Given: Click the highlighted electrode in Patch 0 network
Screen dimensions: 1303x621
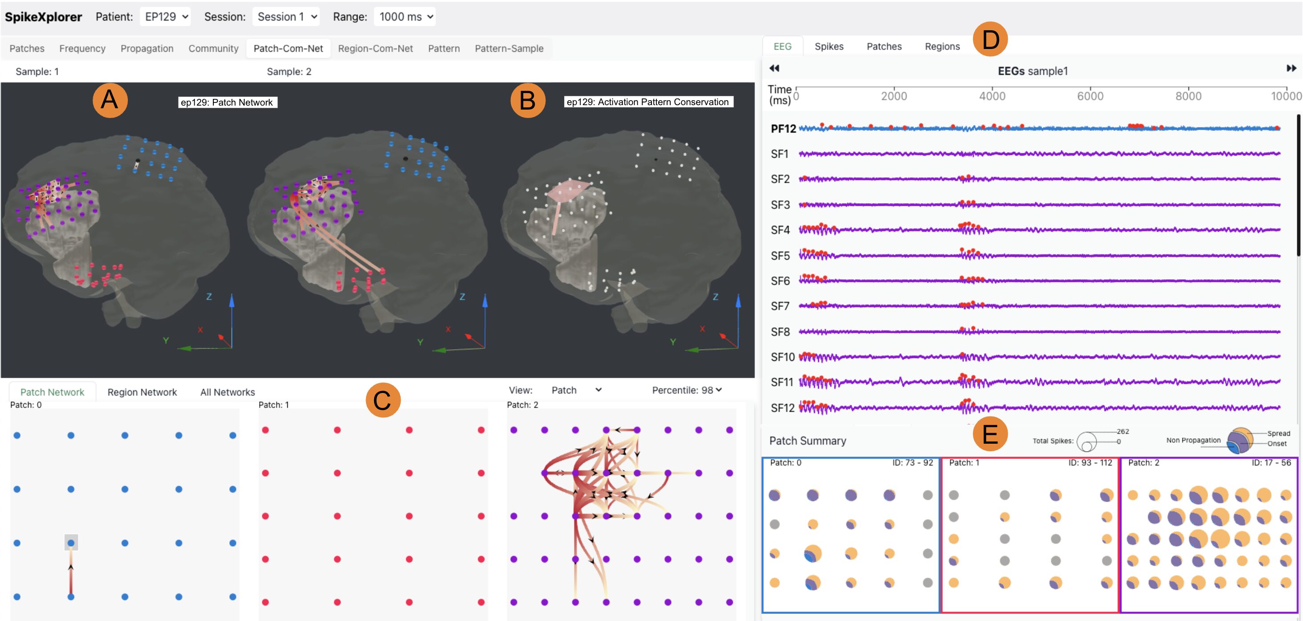Looking at the screenshot, I should pos(70,542).
